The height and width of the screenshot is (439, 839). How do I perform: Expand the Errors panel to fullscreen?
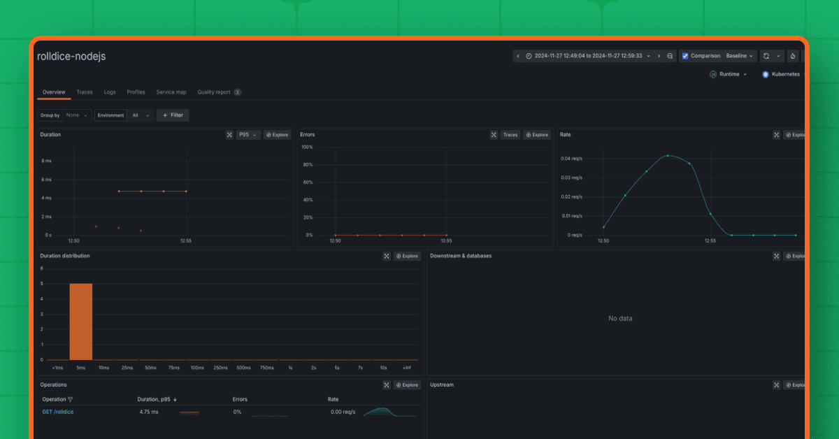click(x=494, y=134)
